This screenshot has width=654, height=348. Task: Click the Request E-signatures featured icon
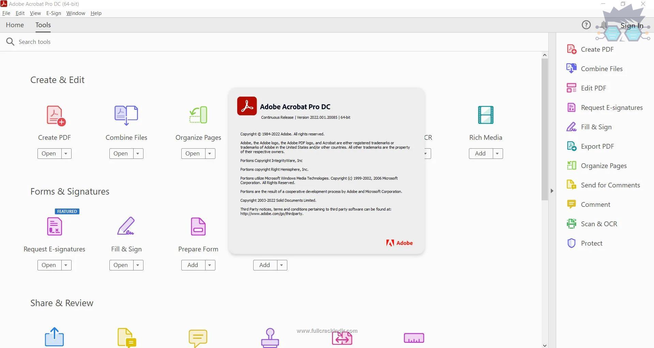[55, 227]
